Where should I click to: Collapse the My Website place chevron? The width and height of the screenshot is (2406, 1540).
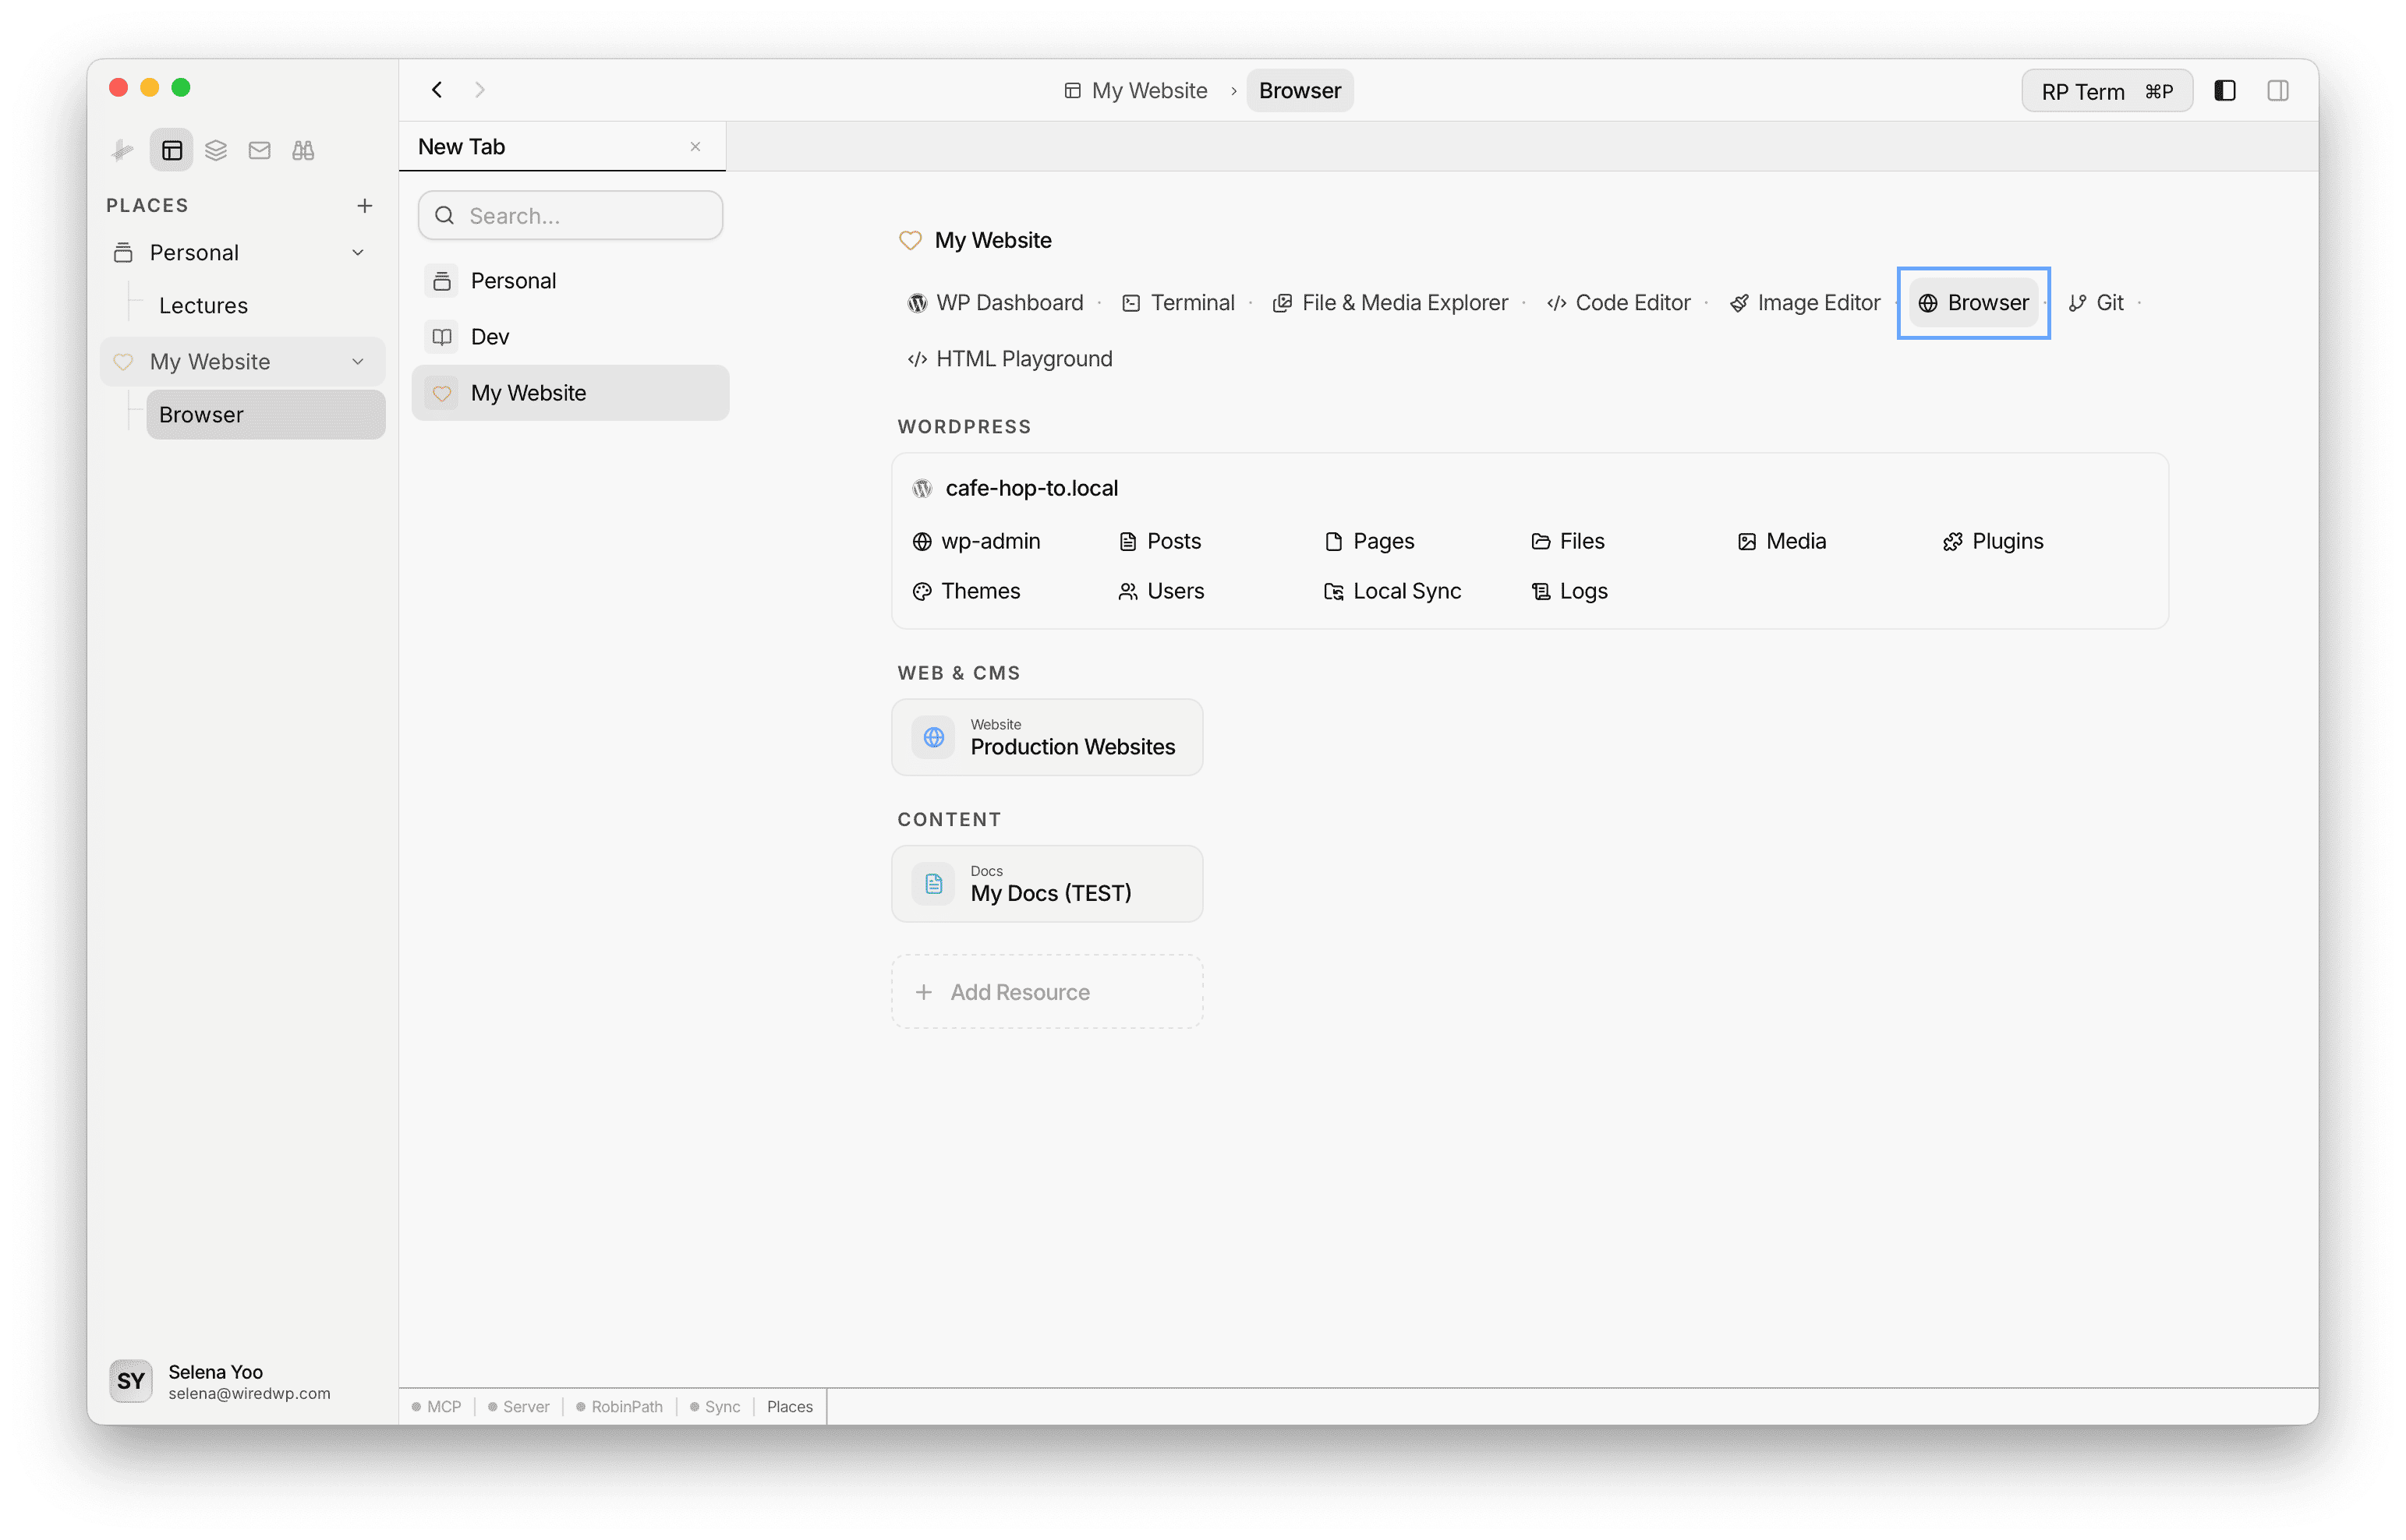357,362
